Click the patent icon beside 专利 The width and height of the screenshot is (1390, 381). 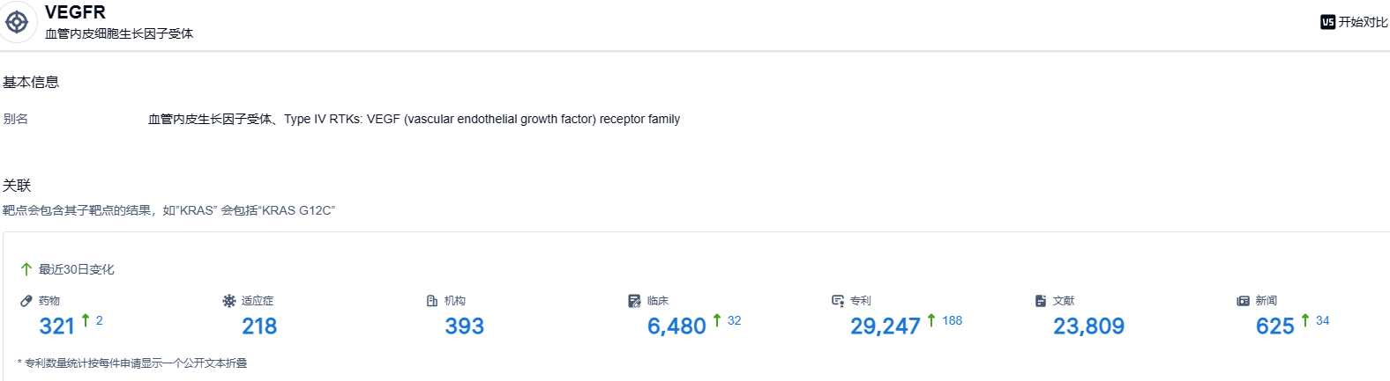click(838, 301)
